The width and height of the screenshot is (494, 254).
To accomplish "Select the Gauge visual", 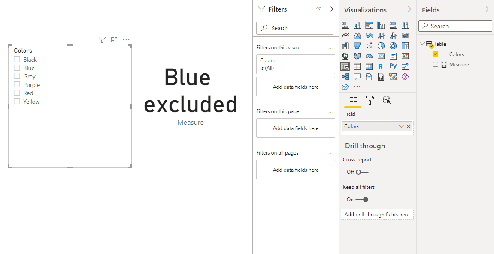I will [369, 56].
